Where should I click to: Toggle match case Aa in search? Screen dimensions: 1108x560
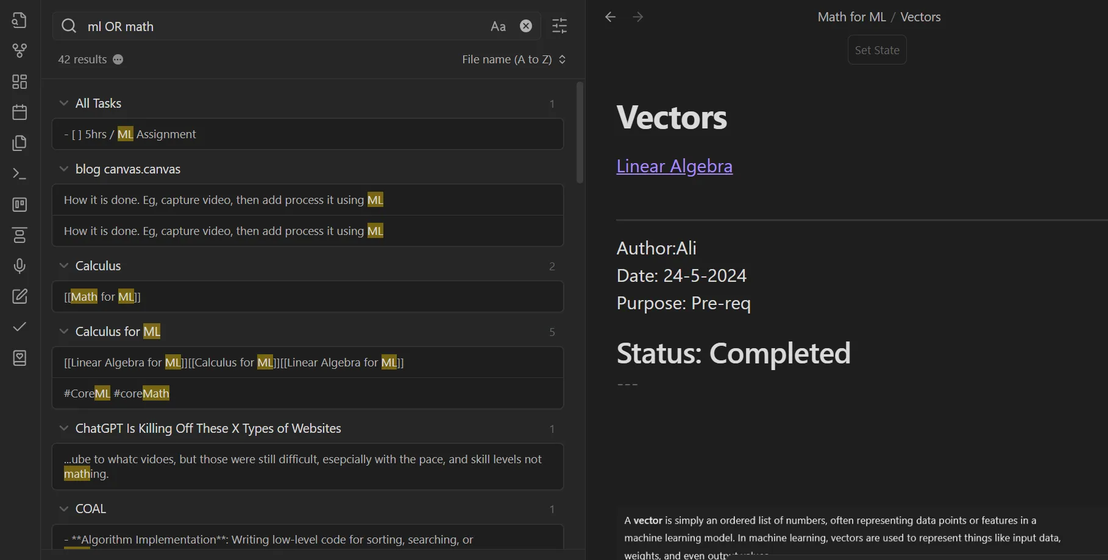coord(498,26)
